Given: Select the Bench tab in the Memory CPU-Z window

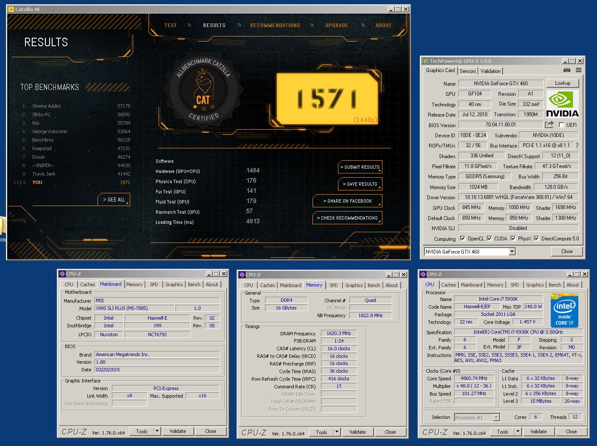Looking at the screenshot, I should tap(374, 285).
